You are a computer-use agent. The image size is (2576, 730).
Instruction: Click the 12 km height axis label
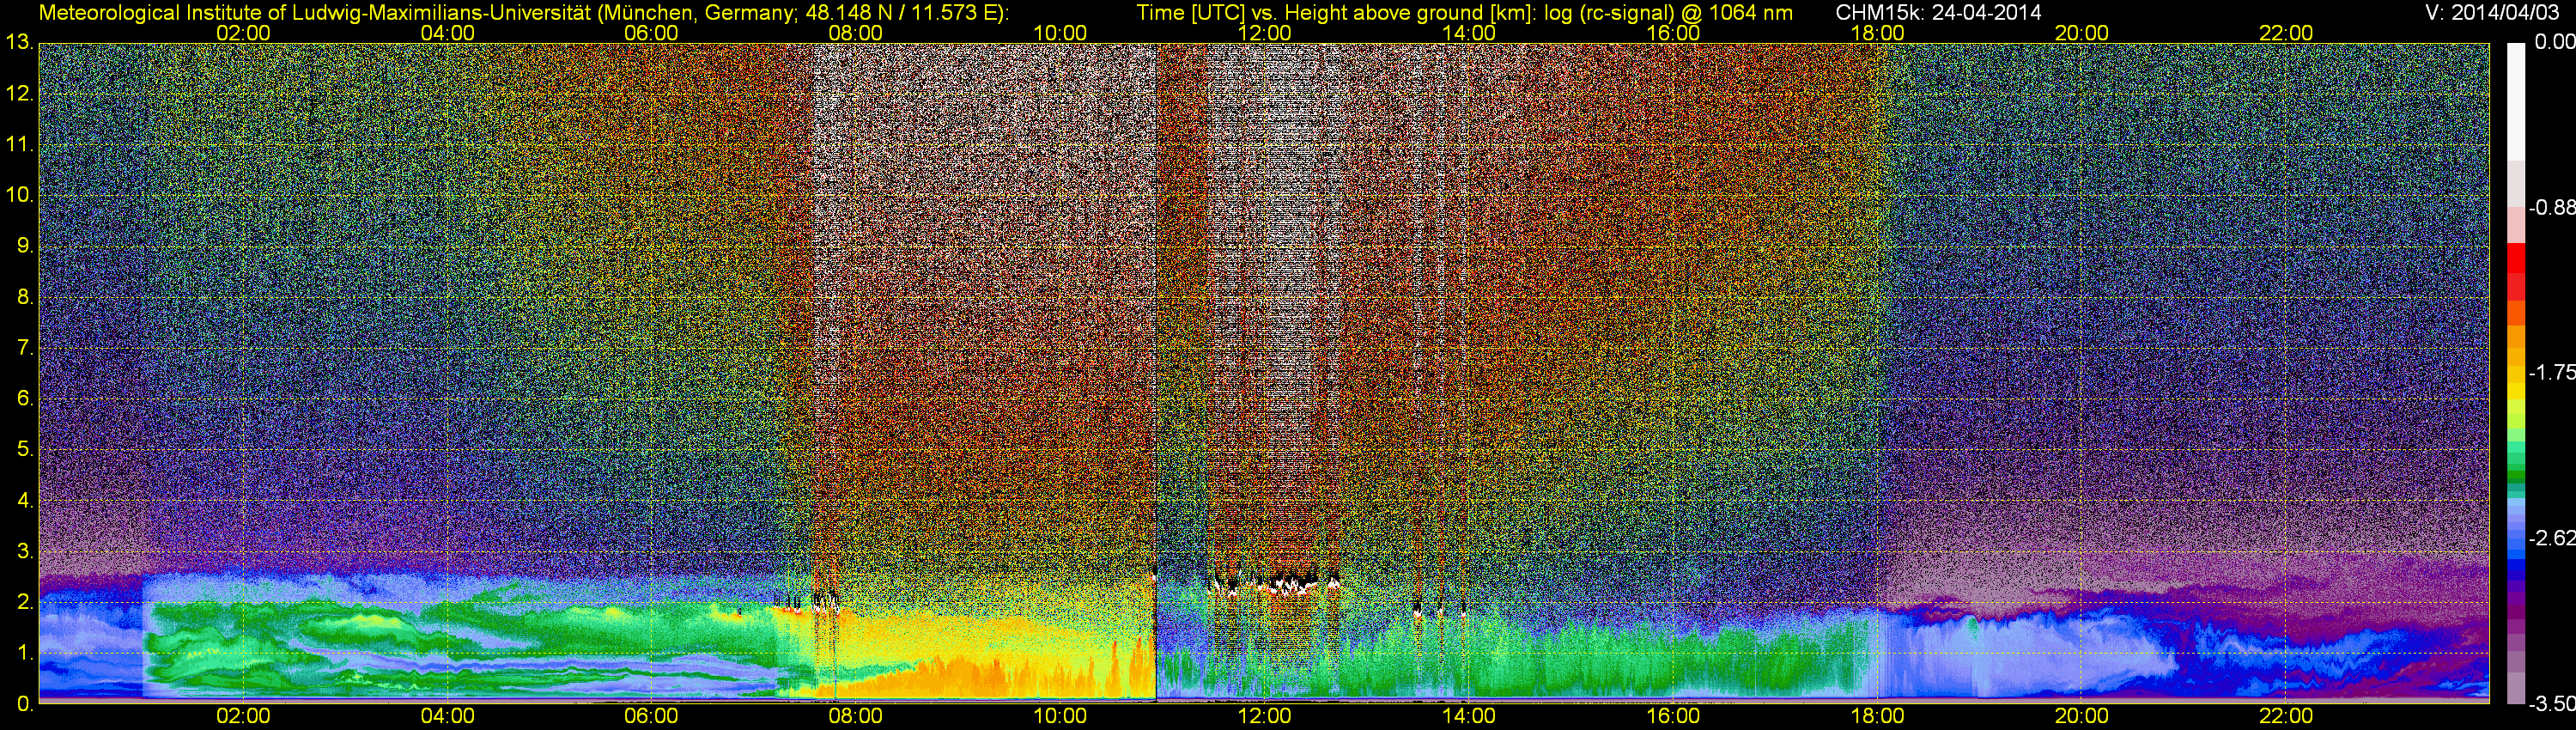click(19, 93)
